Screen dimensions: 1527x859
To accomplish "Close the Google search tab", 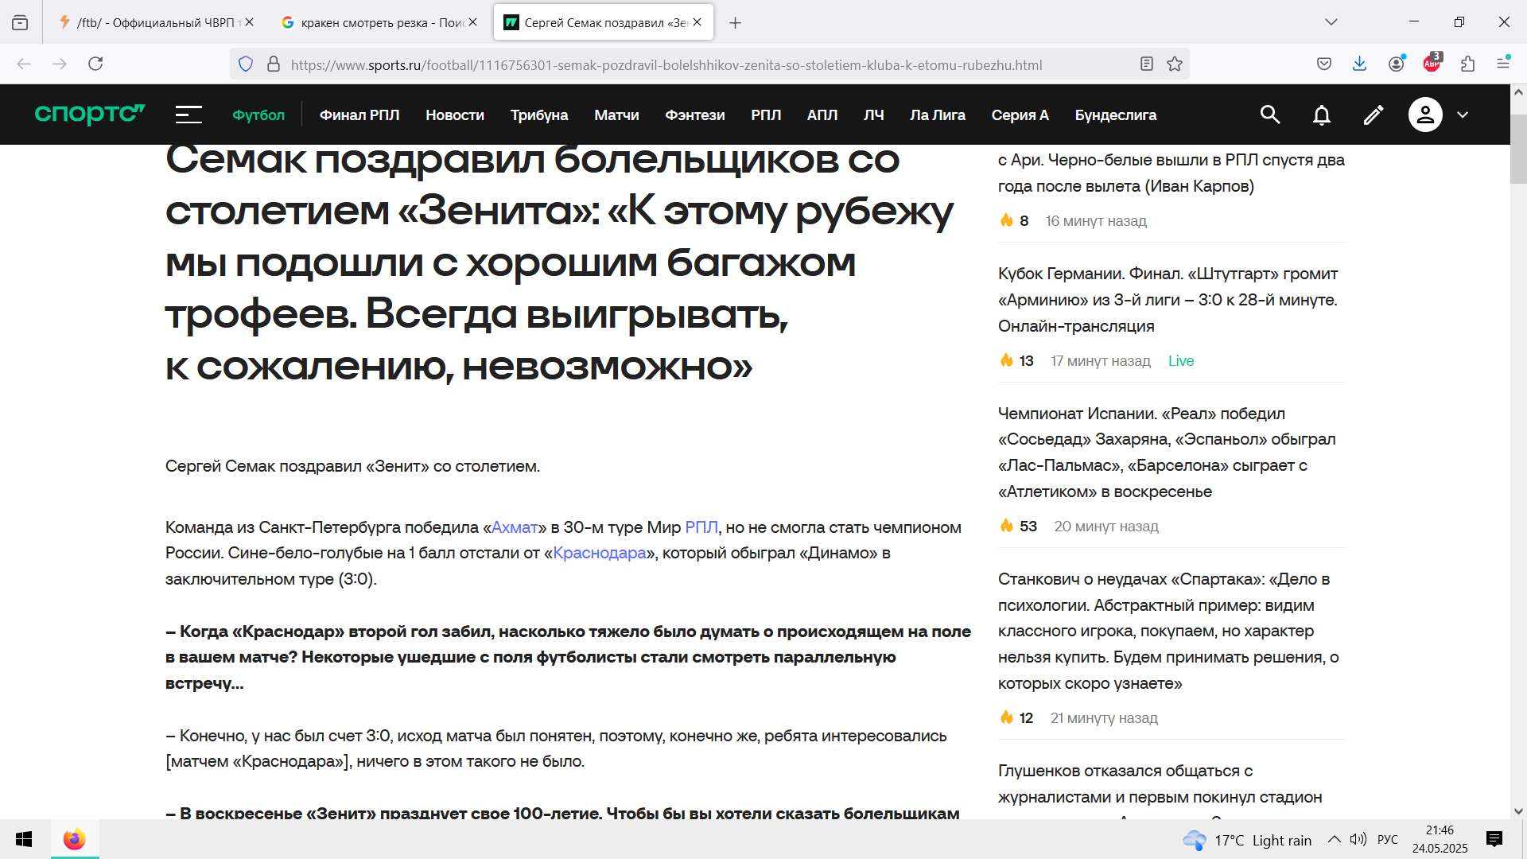I will pyautogui.click(x=473, y=22).
